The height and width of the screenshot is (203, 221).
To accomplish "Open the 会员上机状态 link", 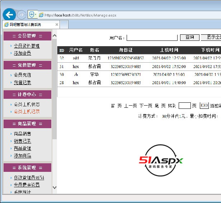I will click(27, 105).
